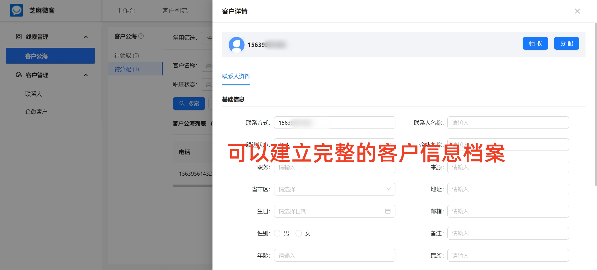
Task: Click the 客户名称 search field
Action: pyautogui.click(x=207, y=65)
